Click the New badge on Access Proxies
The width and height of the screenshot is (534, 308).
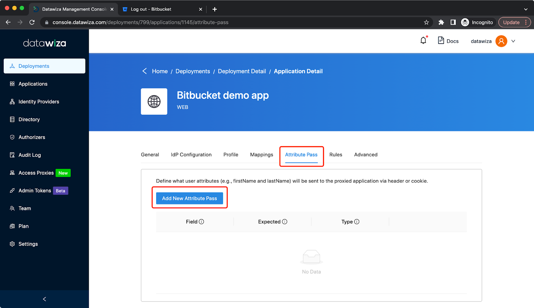[x=63, y=173]
